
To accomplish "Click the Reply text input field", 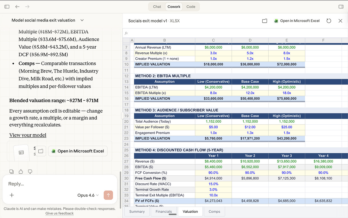I will point(60,184).
